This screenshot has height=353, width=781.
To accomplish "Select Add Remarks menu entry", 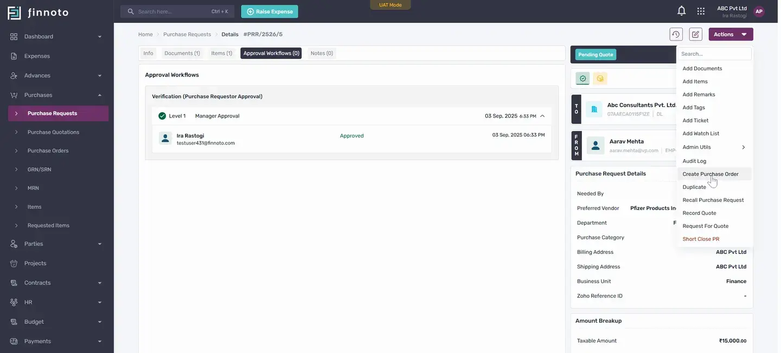I will [x=714, y=94].
